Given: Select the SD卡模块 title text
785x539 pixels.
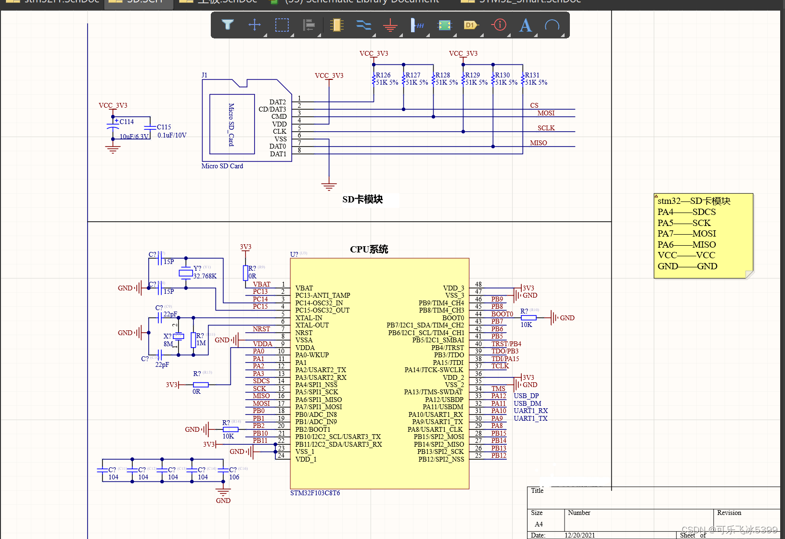Looking at the screenshot, I should [363, 200].
